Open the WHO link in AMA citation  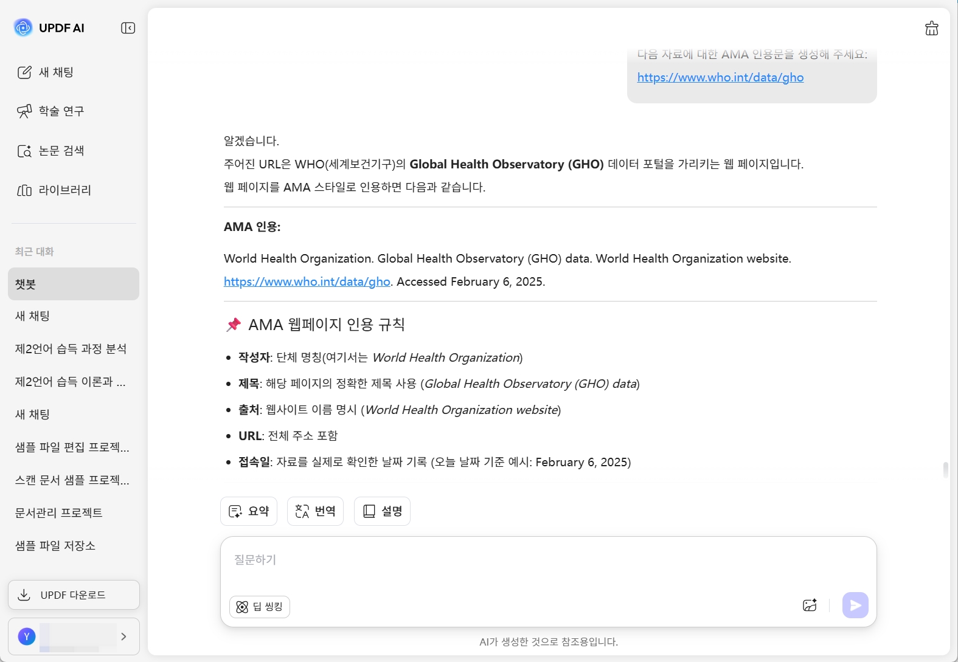click(x=307, y=281)
